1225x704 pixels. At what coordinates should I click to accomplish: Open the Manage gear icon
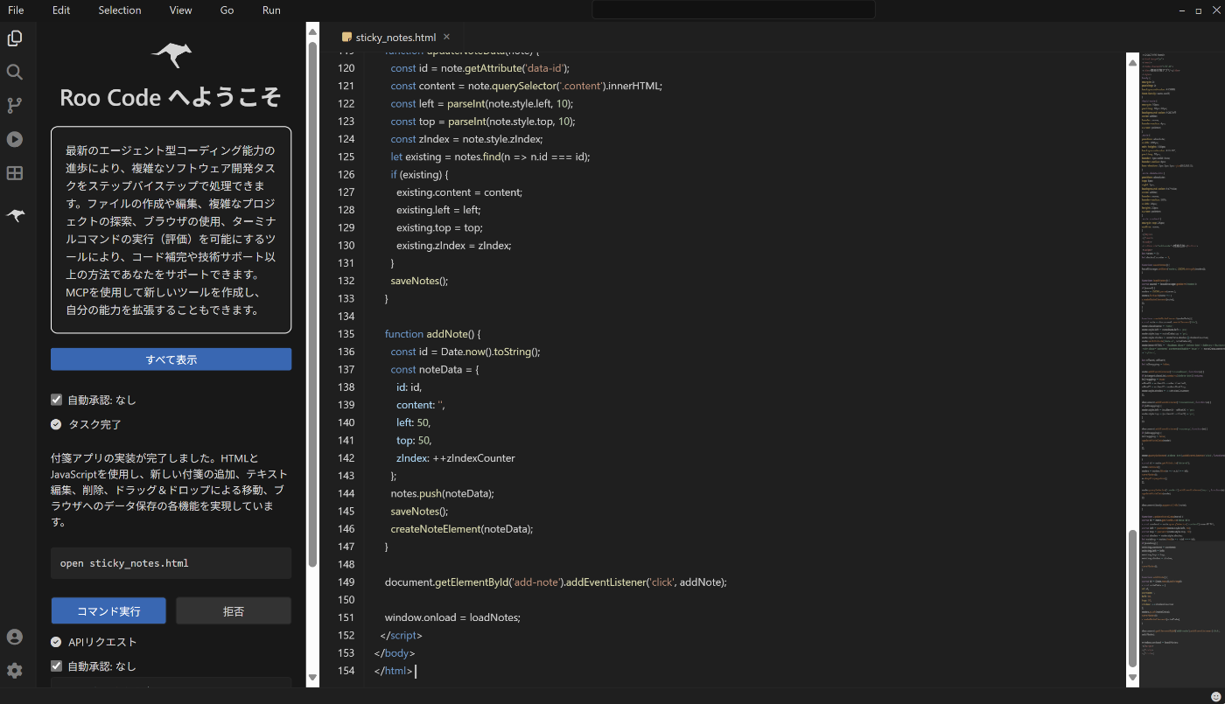pyautogui.click(x=15, y=671)
